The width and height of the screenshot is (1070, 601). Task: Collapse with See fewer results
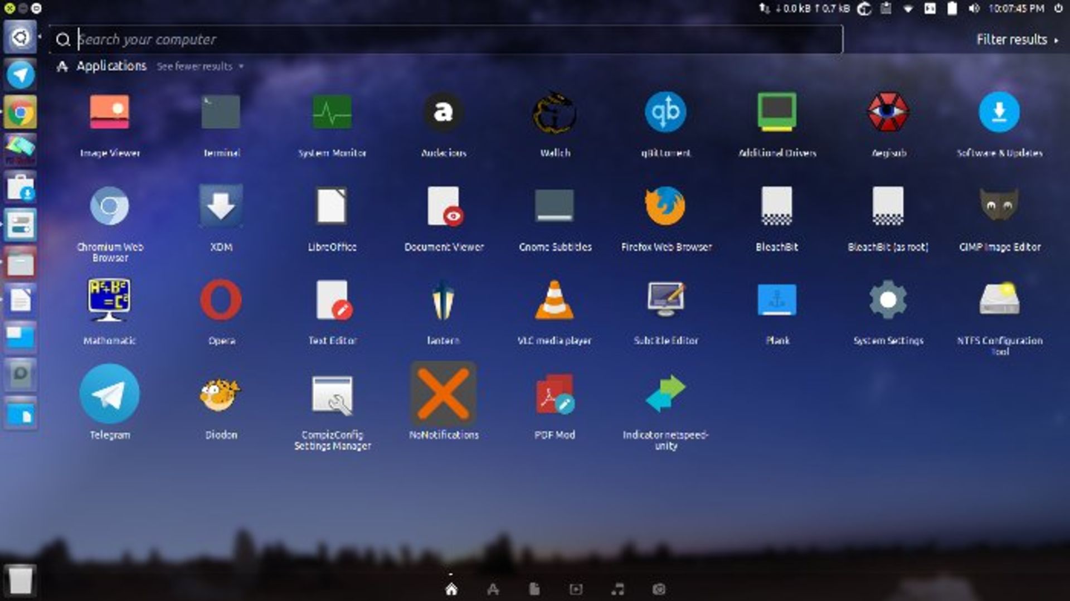[x=200, y=66]
